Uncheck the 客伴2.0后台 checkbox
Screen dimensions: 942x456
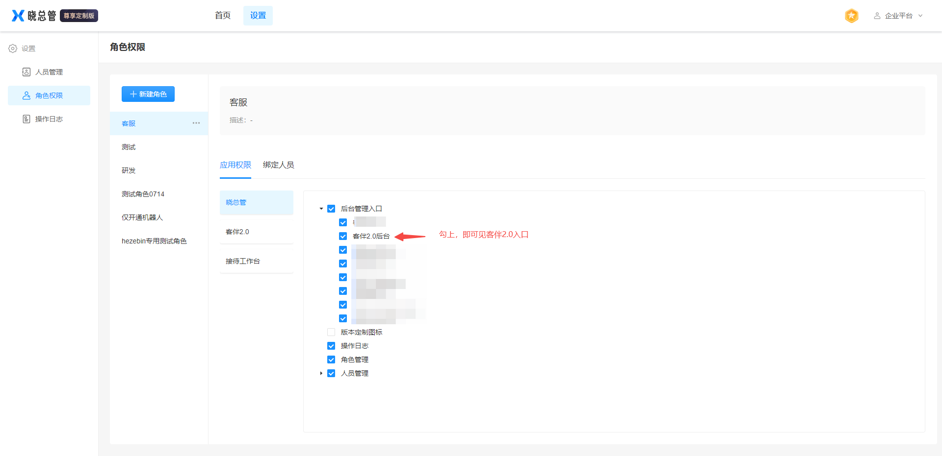click(x=343, y=236)
